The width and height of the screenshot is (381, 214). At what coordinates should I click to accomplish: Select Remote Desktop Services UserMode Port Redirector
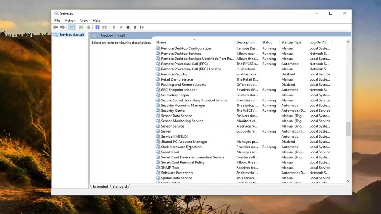pos(197,59)
